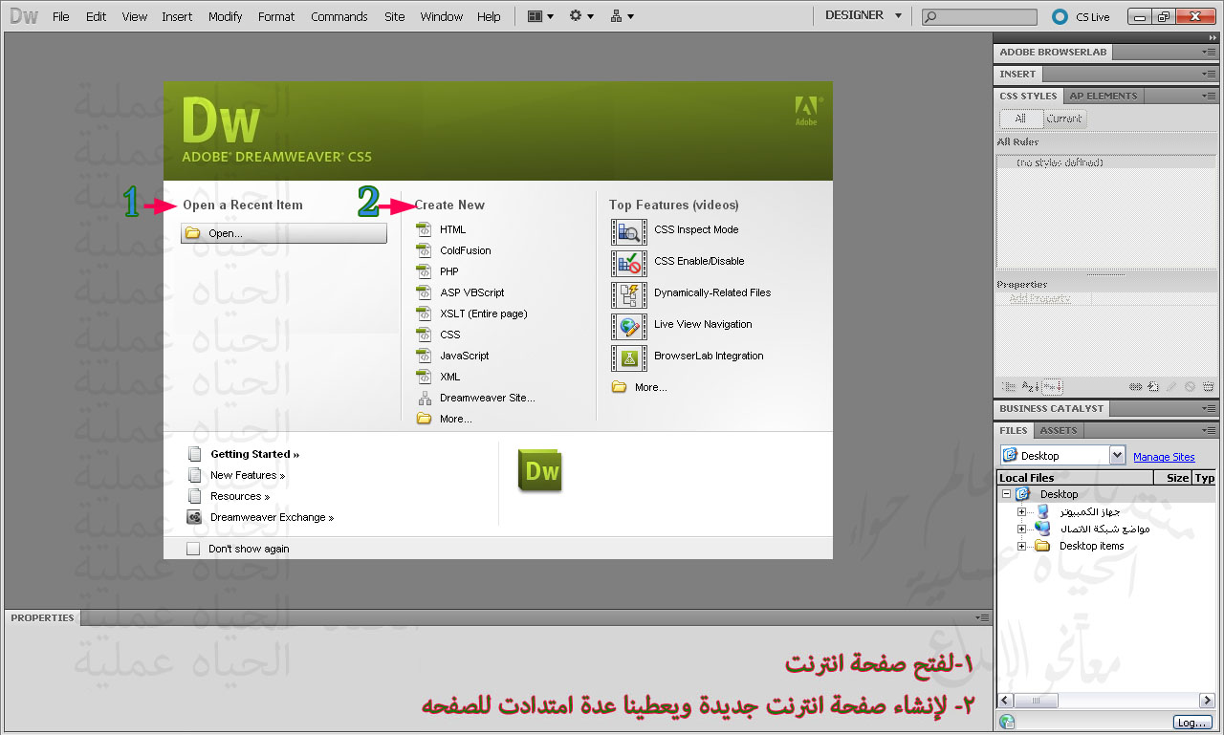Switch to AP Elements tab
This screenshot has width=1224, height=735.
pos(1104,96)
